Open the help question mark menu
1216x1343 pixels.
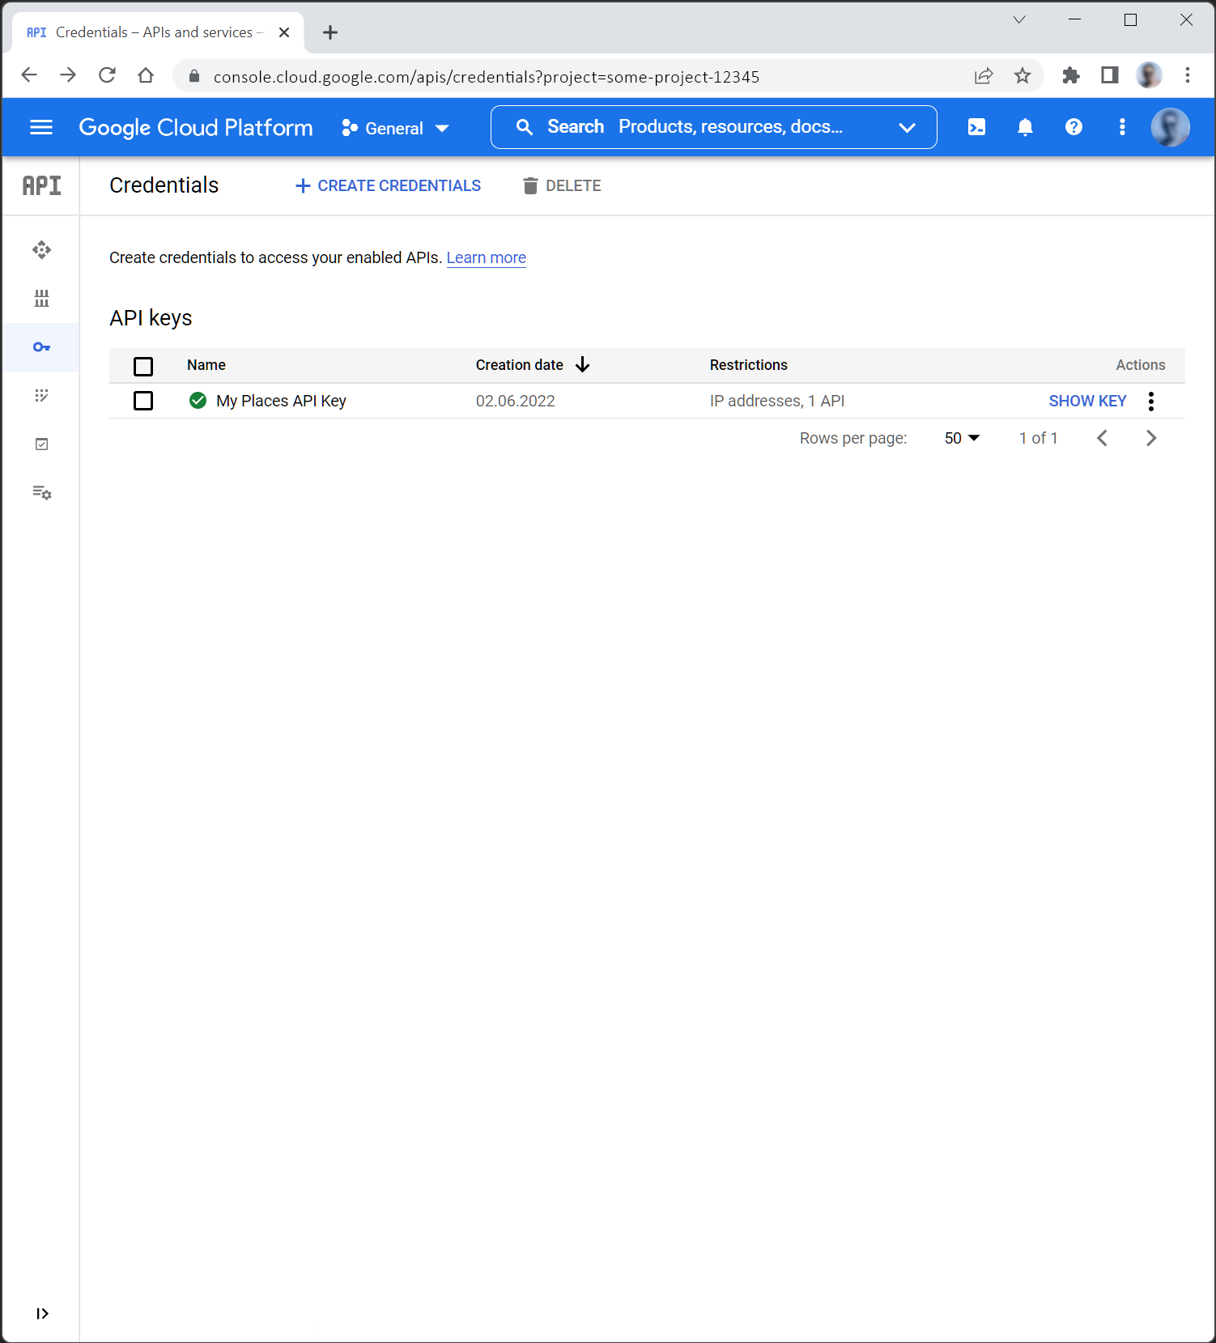coord(1074,127)
